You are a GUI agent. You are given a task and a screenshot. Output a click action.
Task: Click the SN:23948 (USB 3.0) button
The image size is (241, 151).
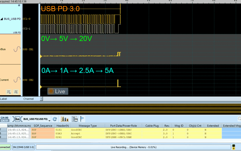(23, 147)
